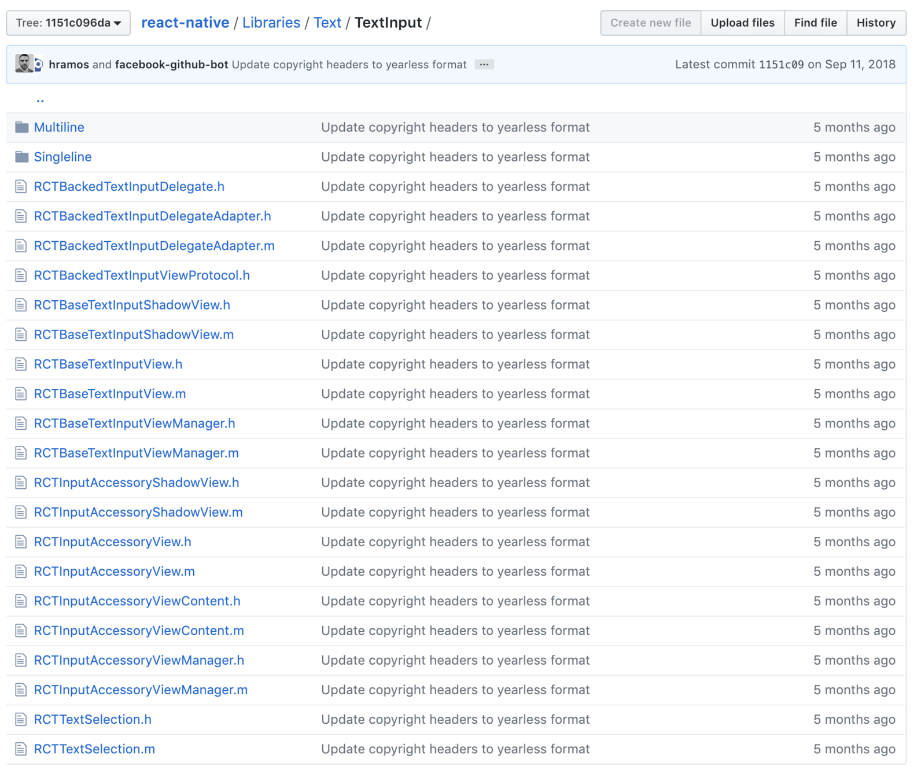Open RCTBaseTextInputViewManager.h file

pyautogui.click(x=134, y=423)
